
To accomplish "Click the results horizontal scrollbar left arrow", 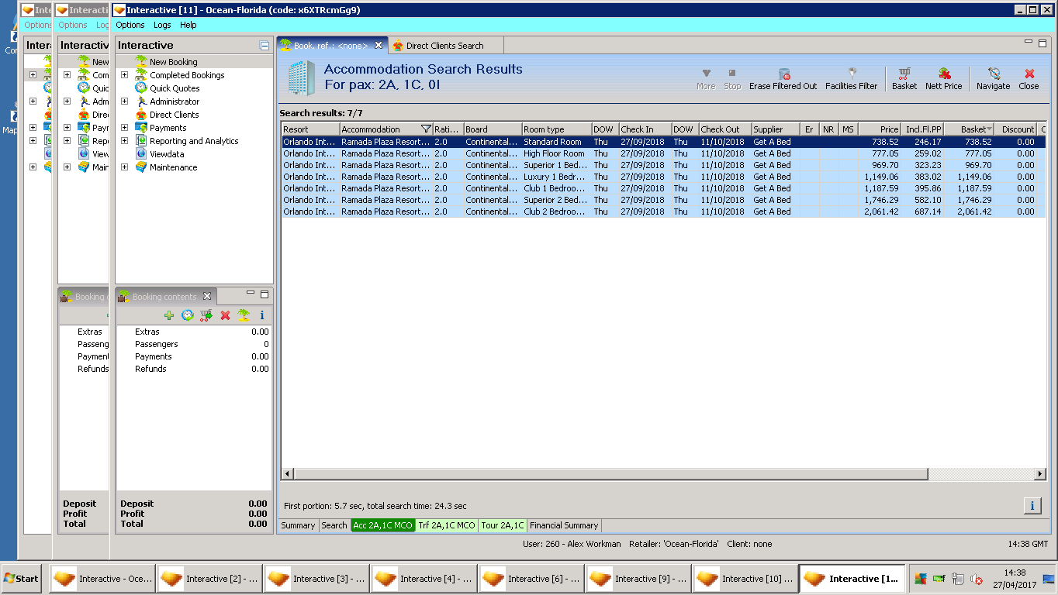I will click(287, 474).
